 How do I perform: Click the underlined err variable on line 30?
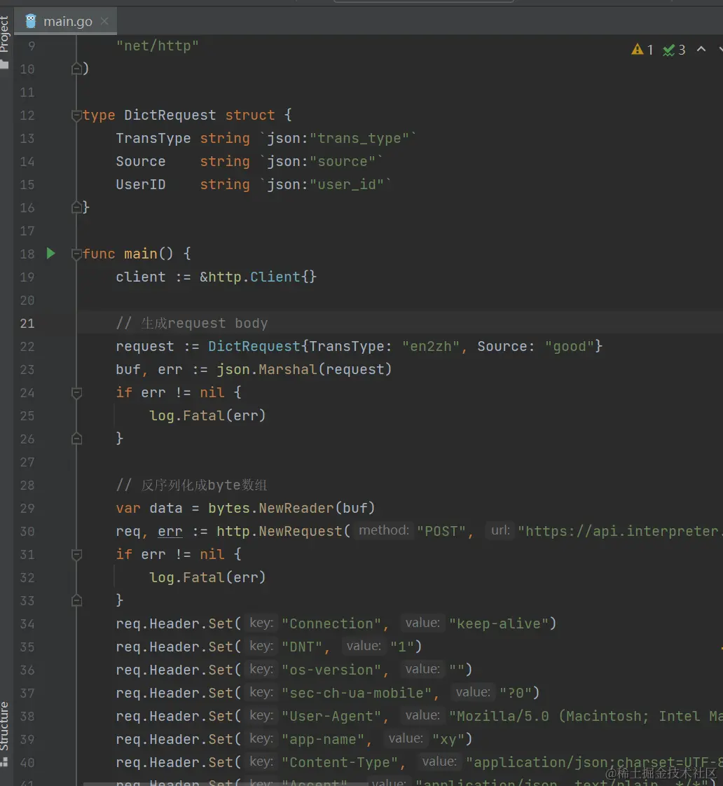click(170, 531)
